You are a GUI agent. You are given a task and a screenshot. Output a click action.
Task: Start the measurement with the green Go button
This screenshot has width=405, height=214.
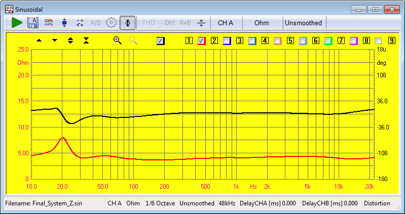tap(17, 23)
